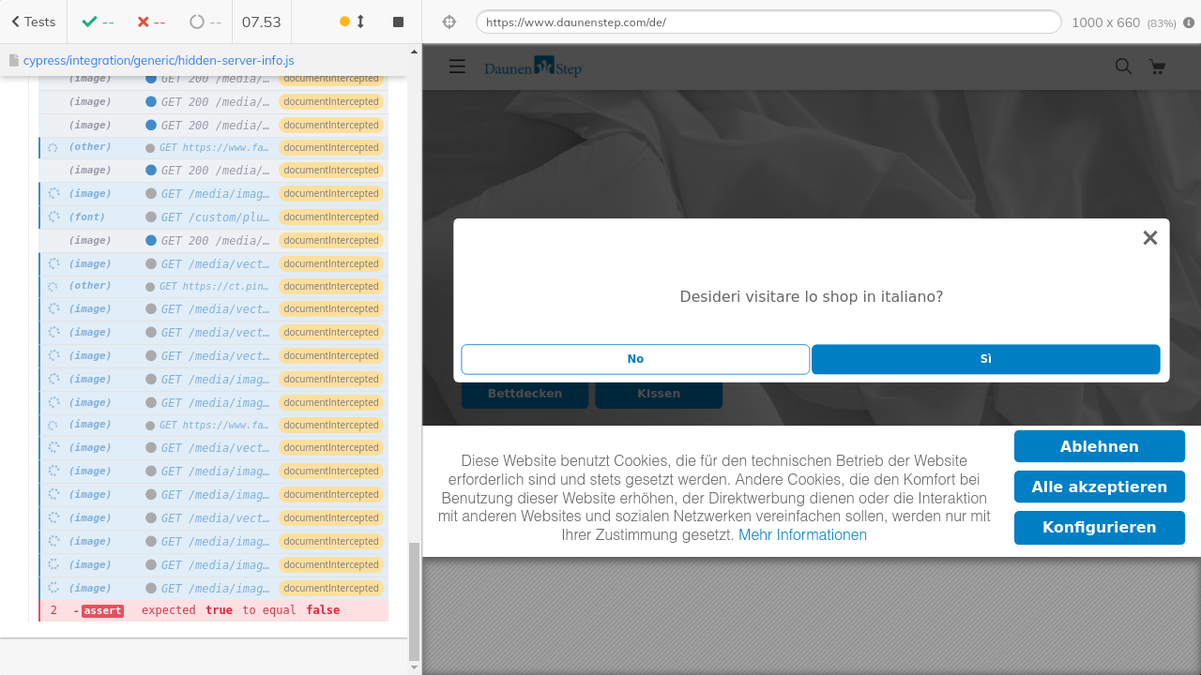The width and height of the screenshot is (1201, 675).
Task: Open cookie settings via Konfigurieren
Action: pyautogui.click(x=1099, y=527)
